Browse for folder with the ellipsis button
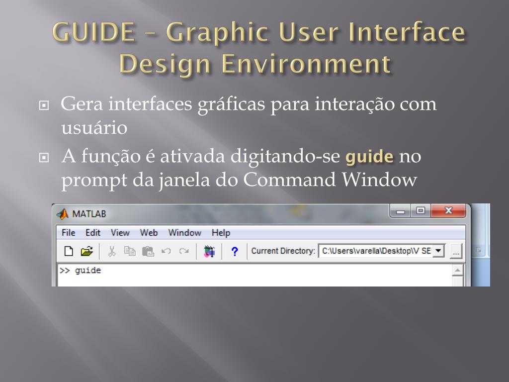This screenshot has width=509, height=382. point(456,251)
